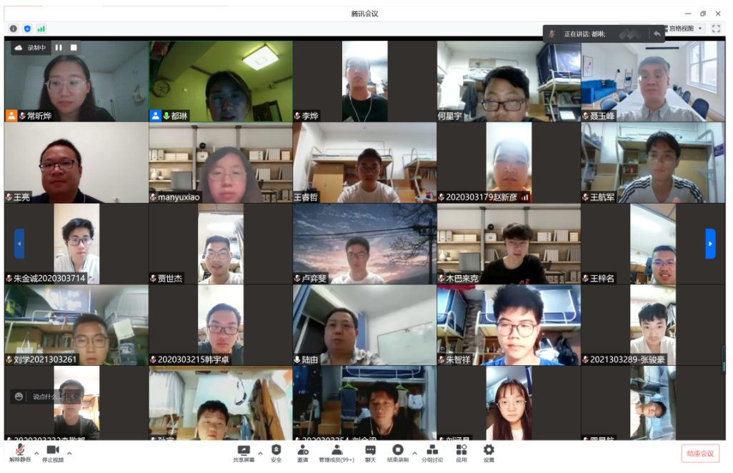The width and height of the screenshot is (733, 473).
Task: Open the 应用 apps icon
Action: tap(462, 453)
